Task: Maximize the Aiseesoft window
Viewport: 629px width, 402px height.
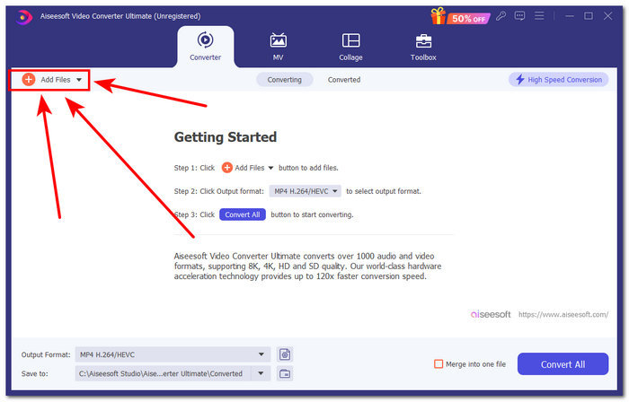Action: coord(589,16)
